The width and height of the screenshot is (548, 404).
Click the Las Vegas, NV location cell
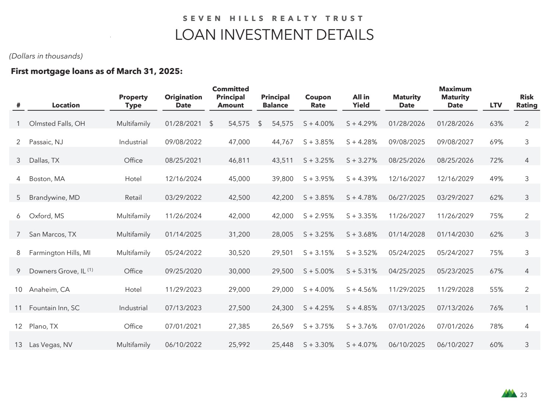coord(51,345)
